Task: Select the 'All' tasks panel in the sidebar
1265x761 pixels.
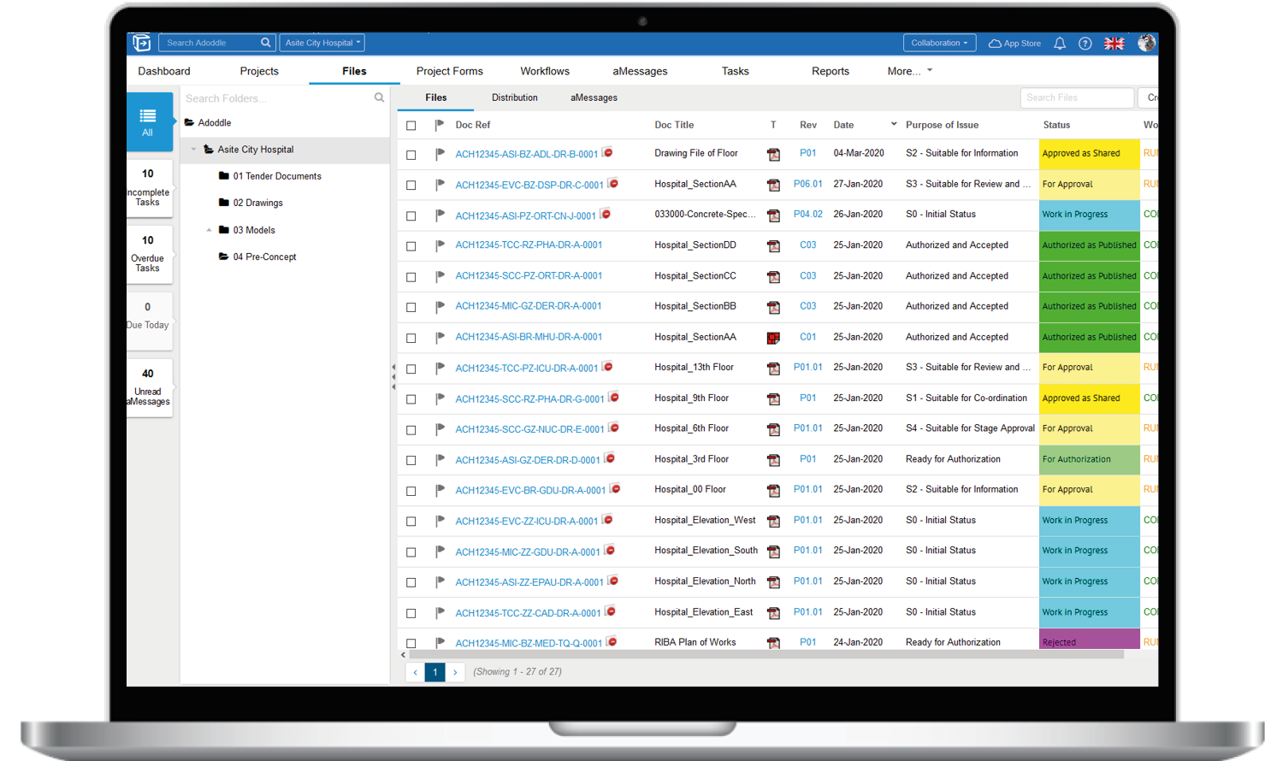Action: [150, 121]
